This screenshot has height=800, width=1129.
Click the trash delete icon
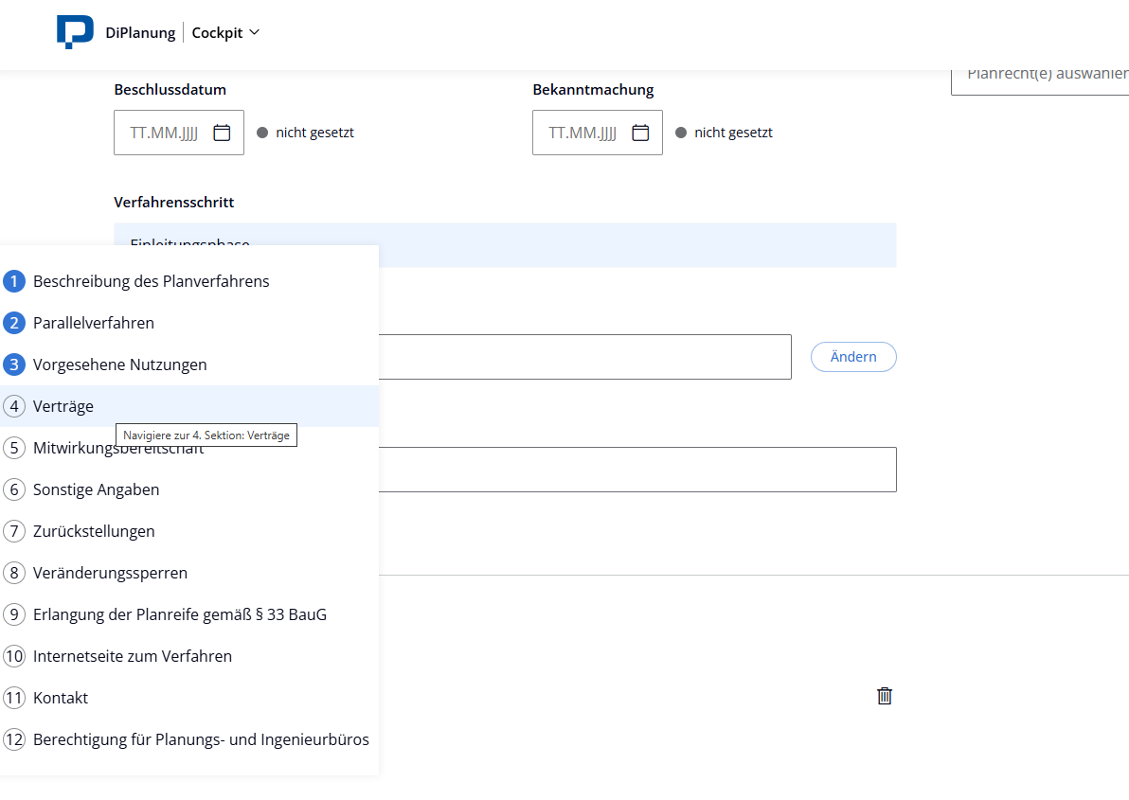point(885,696)
